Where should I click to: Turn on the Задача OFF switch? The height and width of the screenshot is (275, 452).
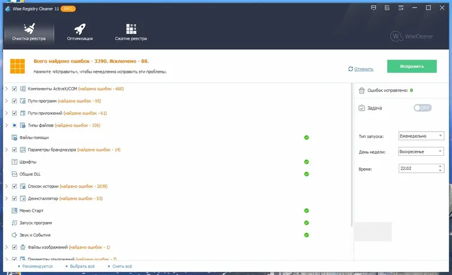click(x=422, y=108)
